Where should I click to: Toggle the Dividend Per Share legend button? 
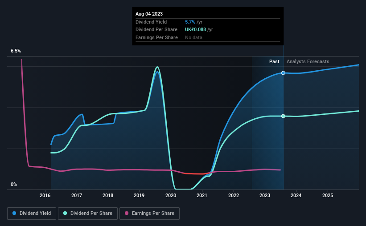(88, 214)
